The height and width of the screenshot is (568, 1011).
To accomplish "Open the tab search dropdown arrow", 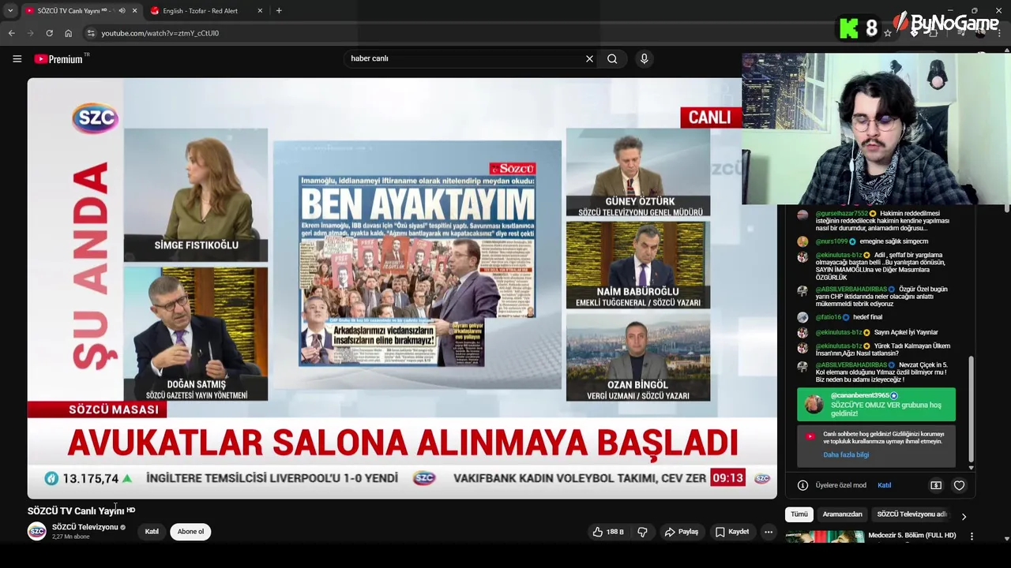I will coord(10,11).
